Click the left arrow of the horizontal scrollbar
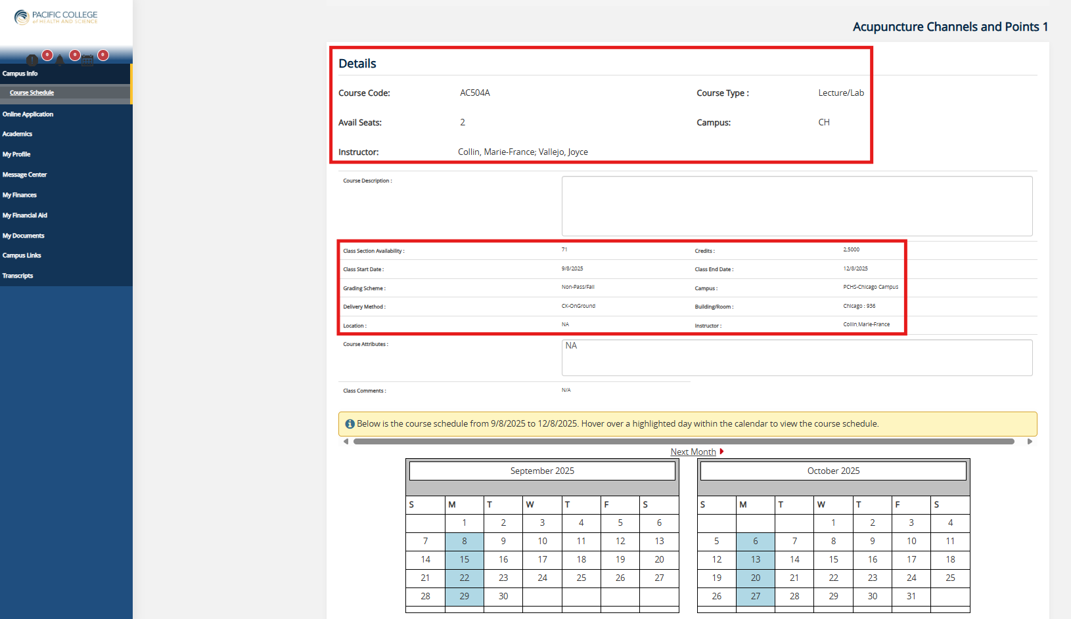Viewport: 1071px width, 619px height. pyautogui.click(x=346, y=442)
